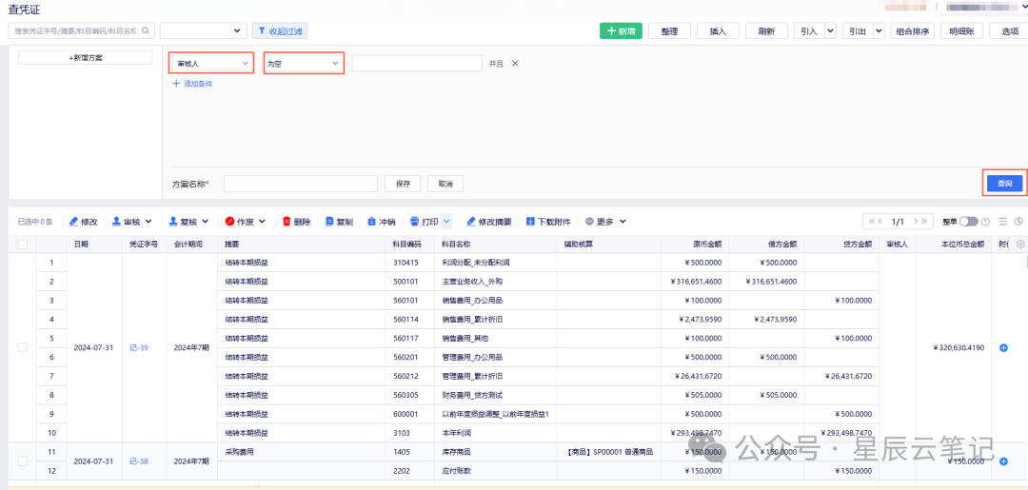The height and width of the screenshot is (490, 1028).
Task: Expand the 审核 dropdown arrow
Action: tap(148, 222)
